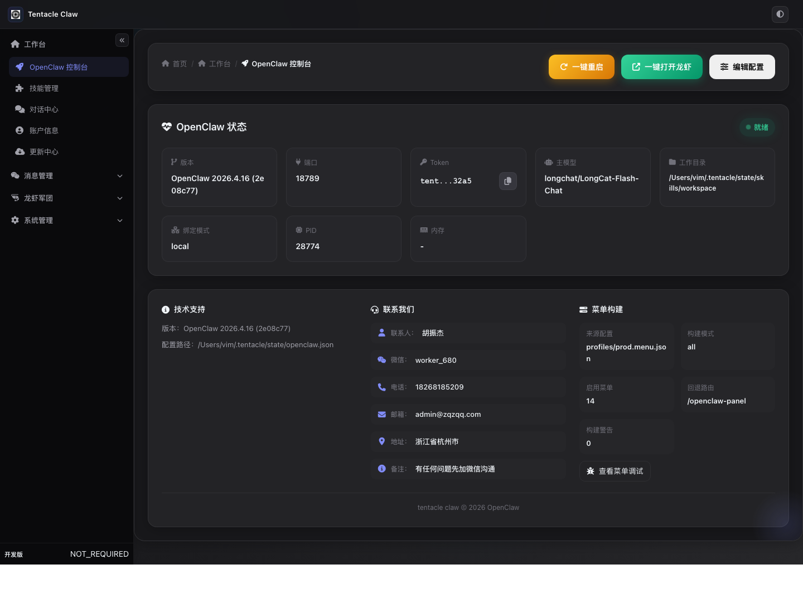Select port value 18789
The image size is (803, 613).
coord(307,178)
